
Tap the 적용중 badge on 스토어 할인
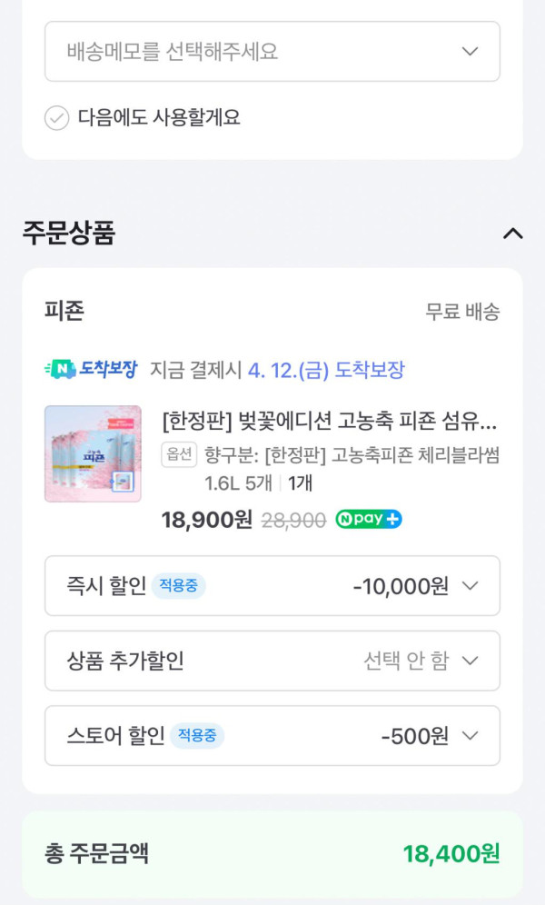pyautogui.click(x=196, y=735)
